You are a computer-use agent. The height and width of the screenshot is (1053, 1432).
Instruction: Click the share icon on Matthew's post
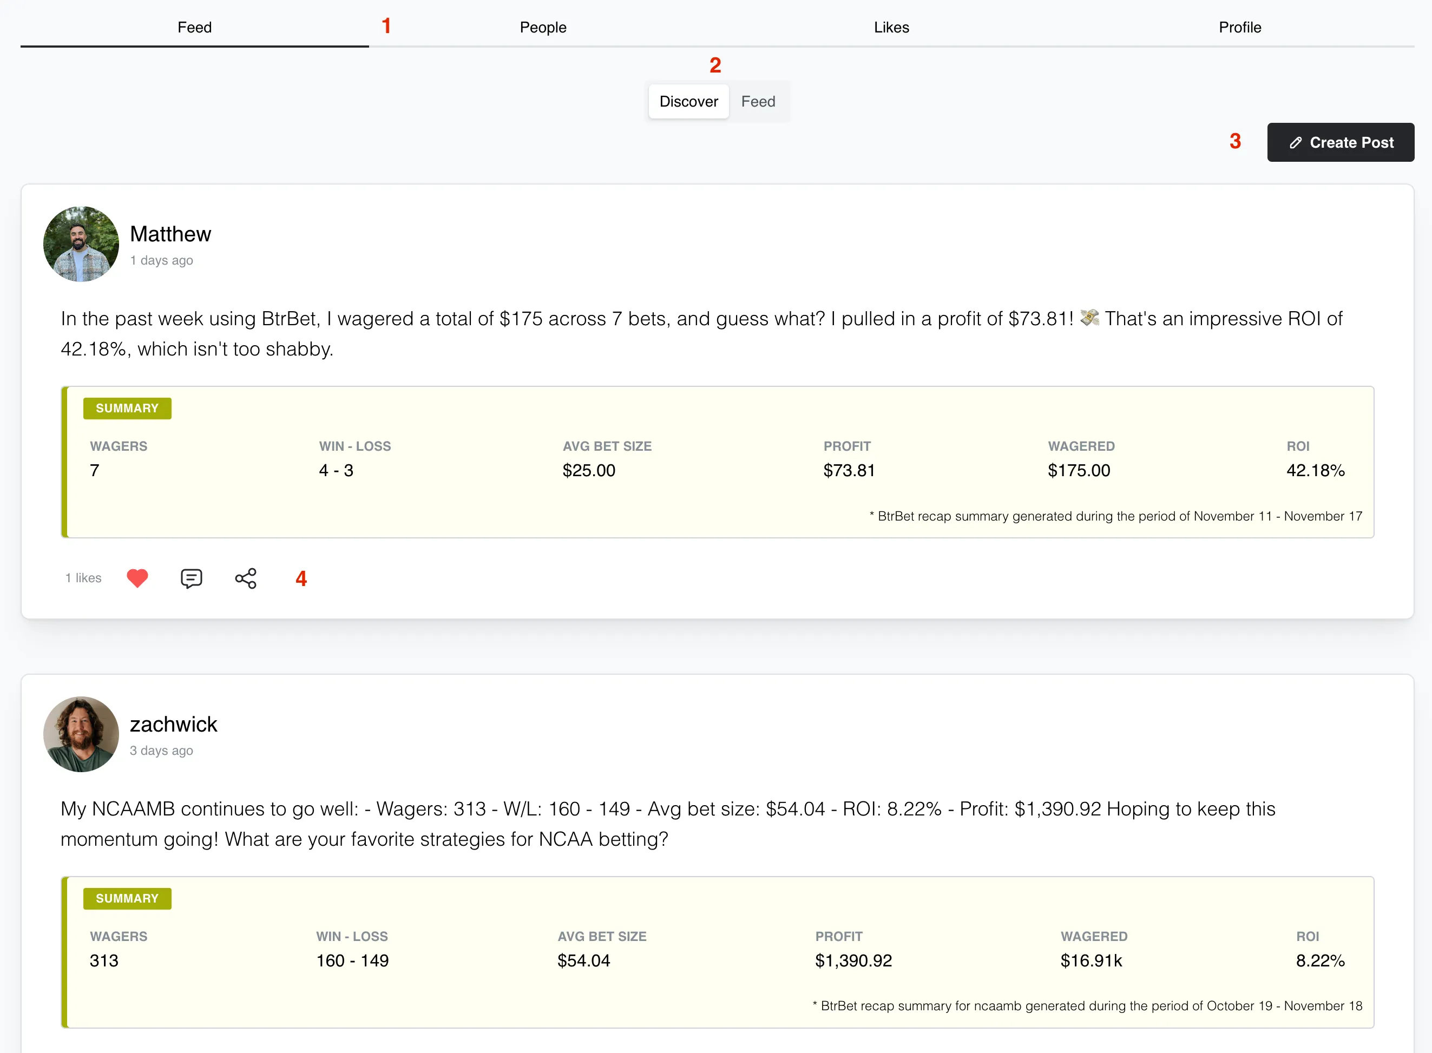(246, 578)
